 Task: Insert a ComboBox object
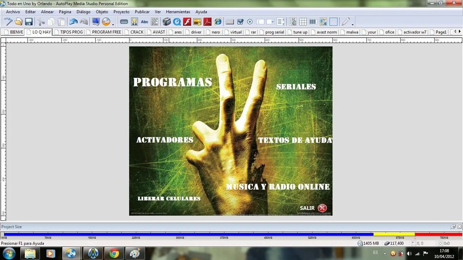270,22
